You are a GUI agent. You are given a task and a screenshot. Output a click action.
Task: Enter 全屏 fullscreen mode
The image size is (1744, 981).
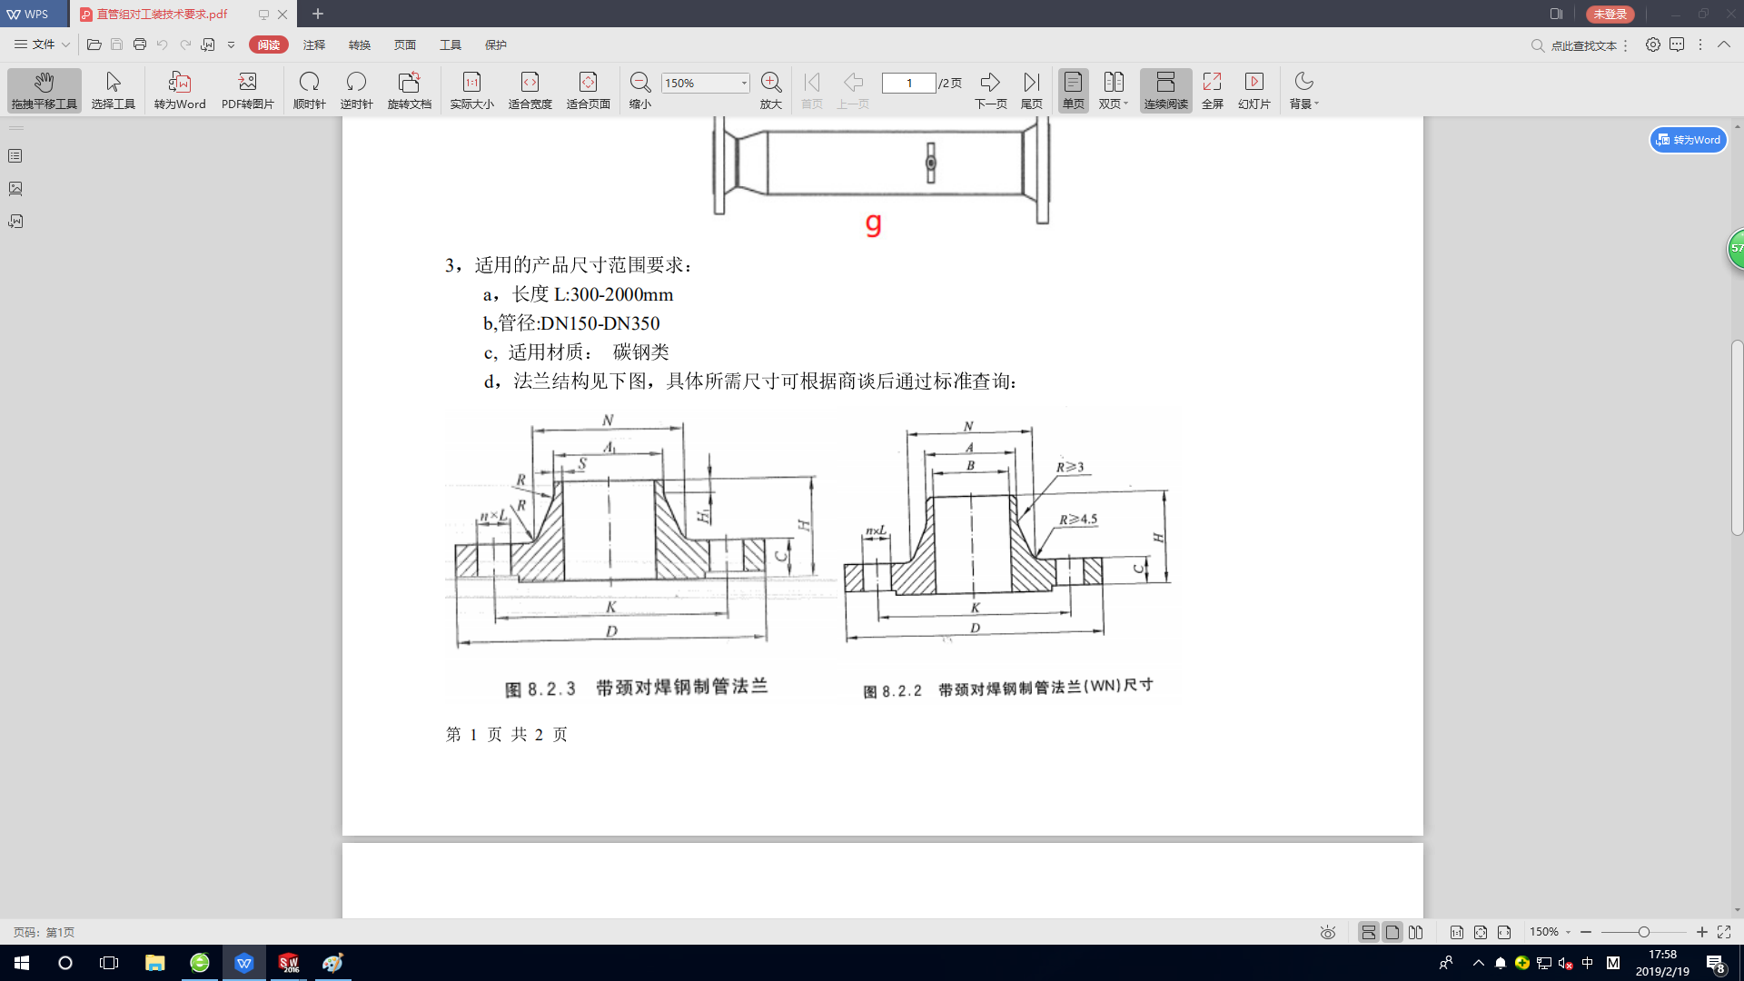pyautogui.click(x=1212, y=90)
